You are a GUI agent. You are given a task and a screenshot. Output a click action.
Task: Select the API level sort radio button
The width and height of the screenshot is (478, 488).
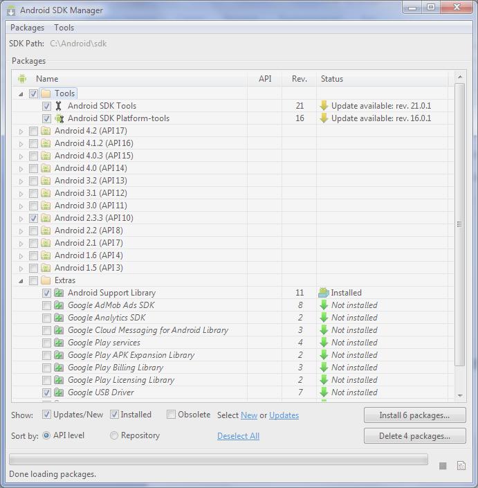tap(46, 435)
